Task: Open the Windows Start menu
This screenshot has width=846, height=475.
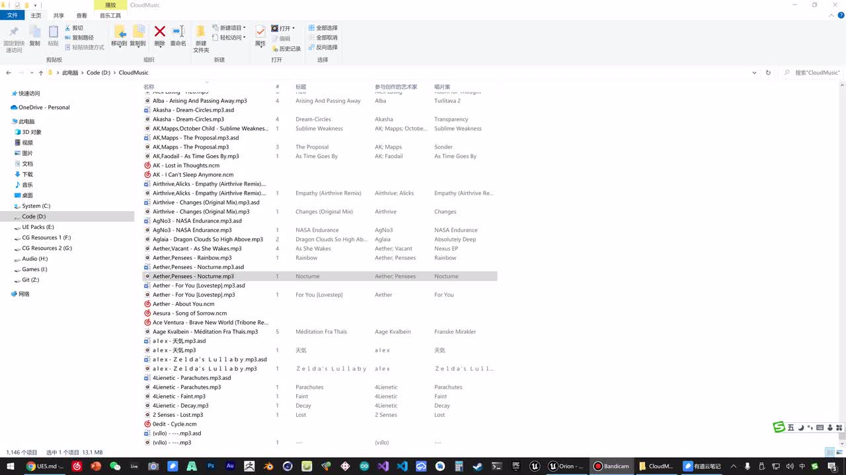Action: [x=9, y=466]
